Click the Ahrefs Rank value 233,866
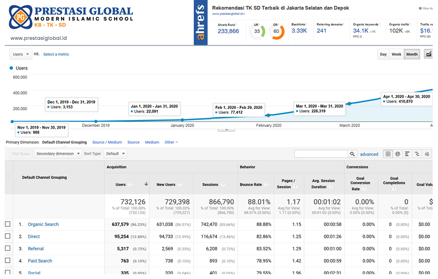The width and height of the screenshot is (438, 279). click(x=228, y=31)
